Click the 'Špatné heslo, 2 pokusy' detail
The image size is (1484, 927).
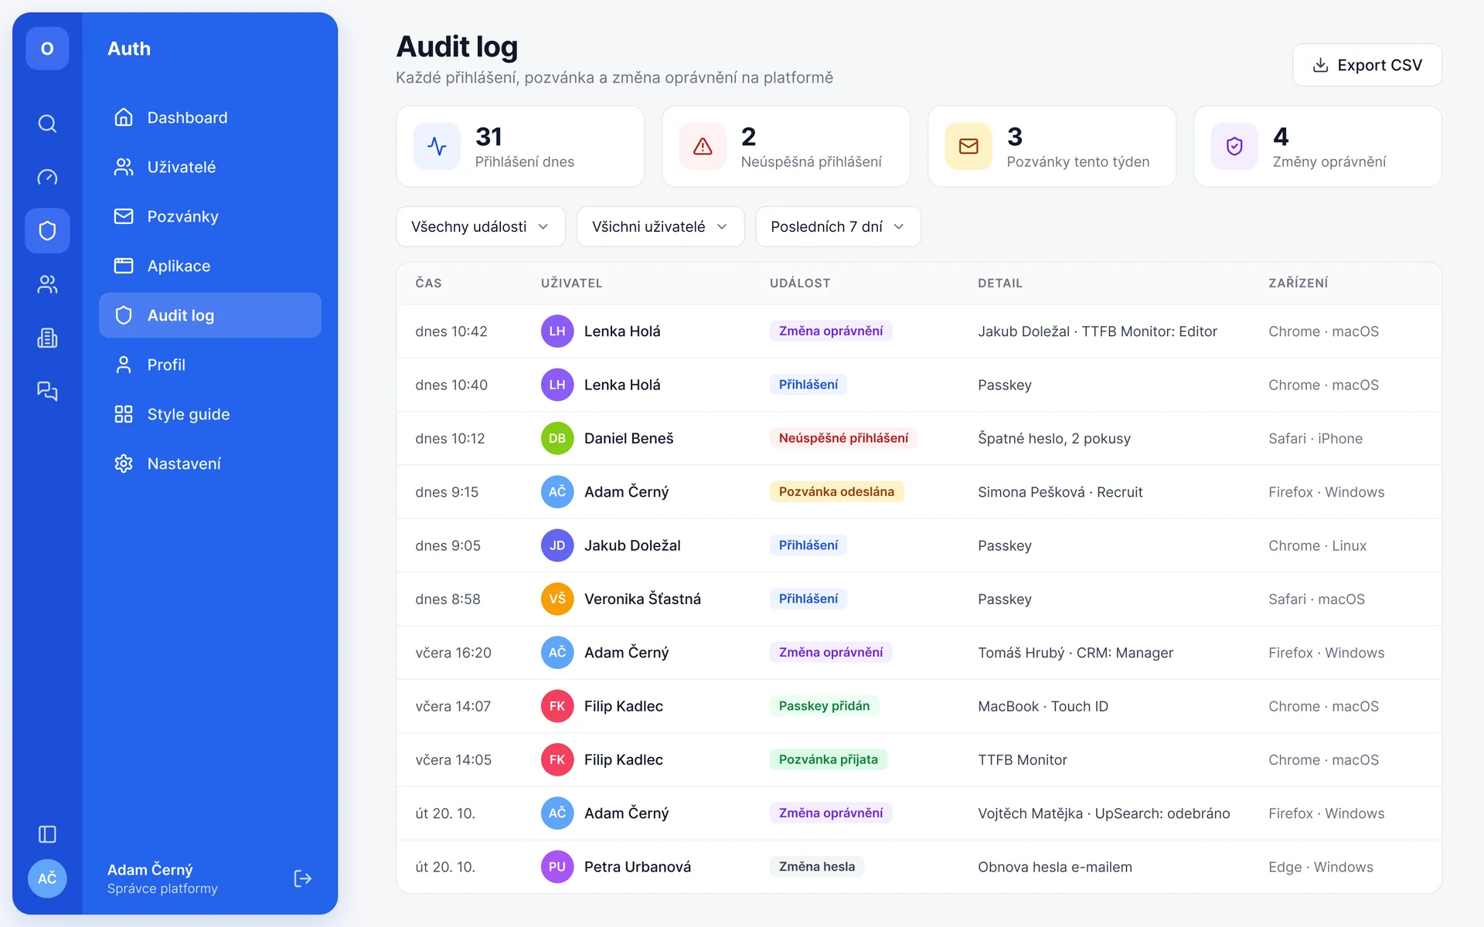(x=1053, y=439)
